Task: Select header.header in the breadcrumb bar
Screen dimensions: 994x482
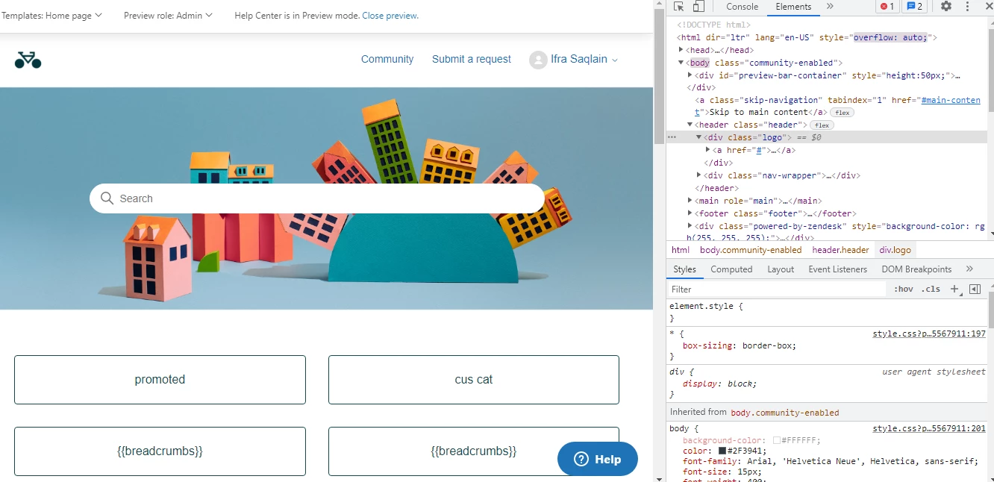Action: pos(841,250)
